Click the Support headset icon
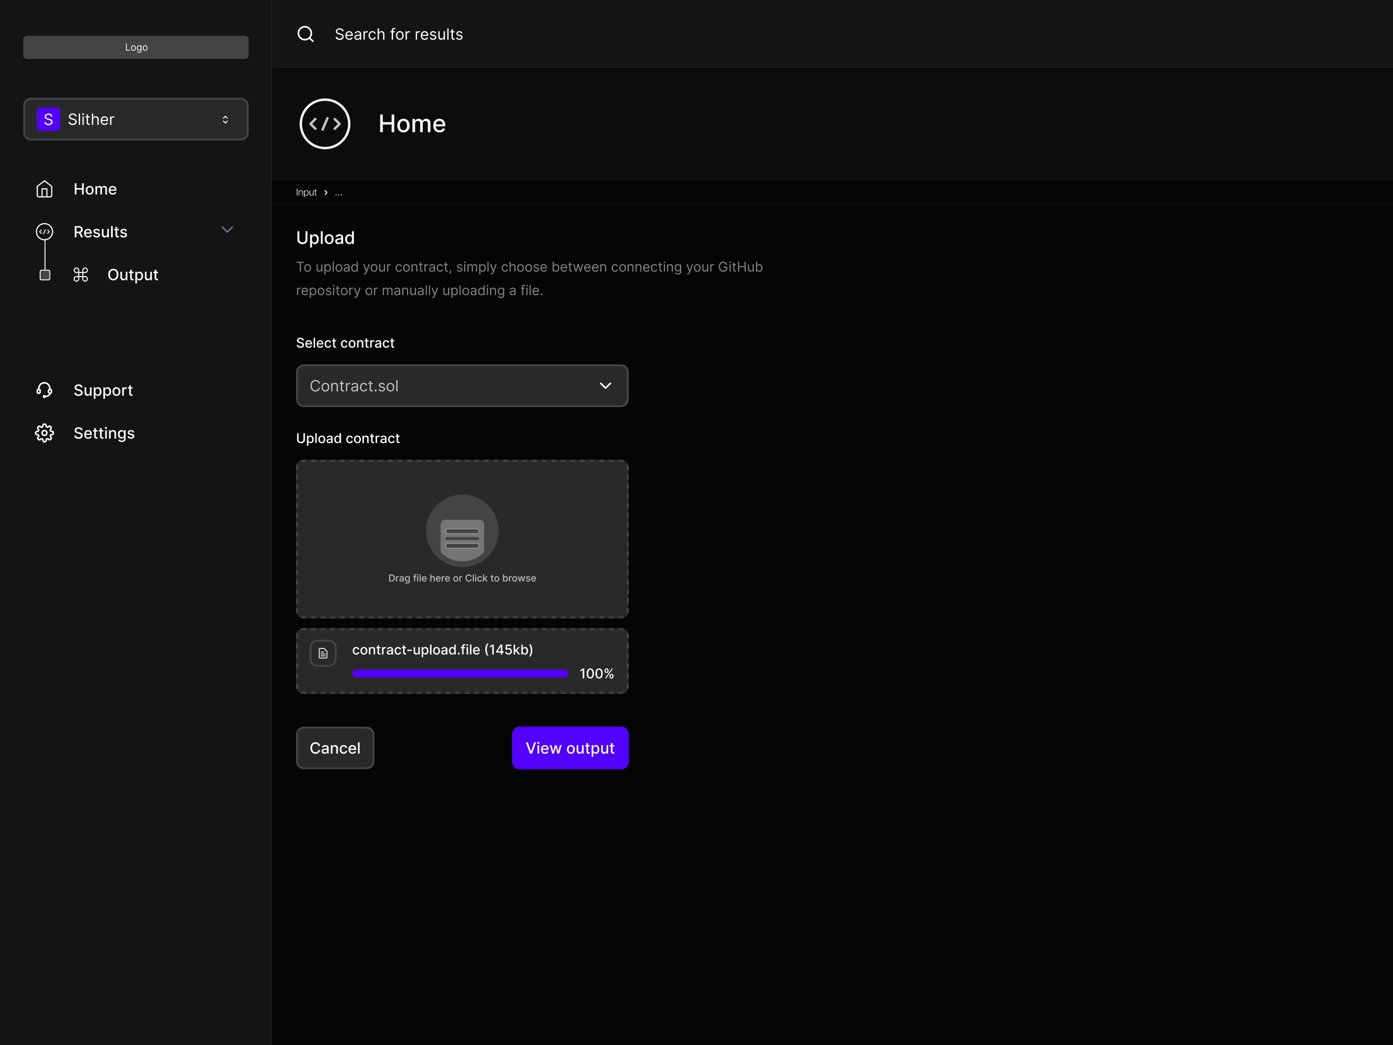The width and height of the screenshot is (1393, 1045). point(44,390)
